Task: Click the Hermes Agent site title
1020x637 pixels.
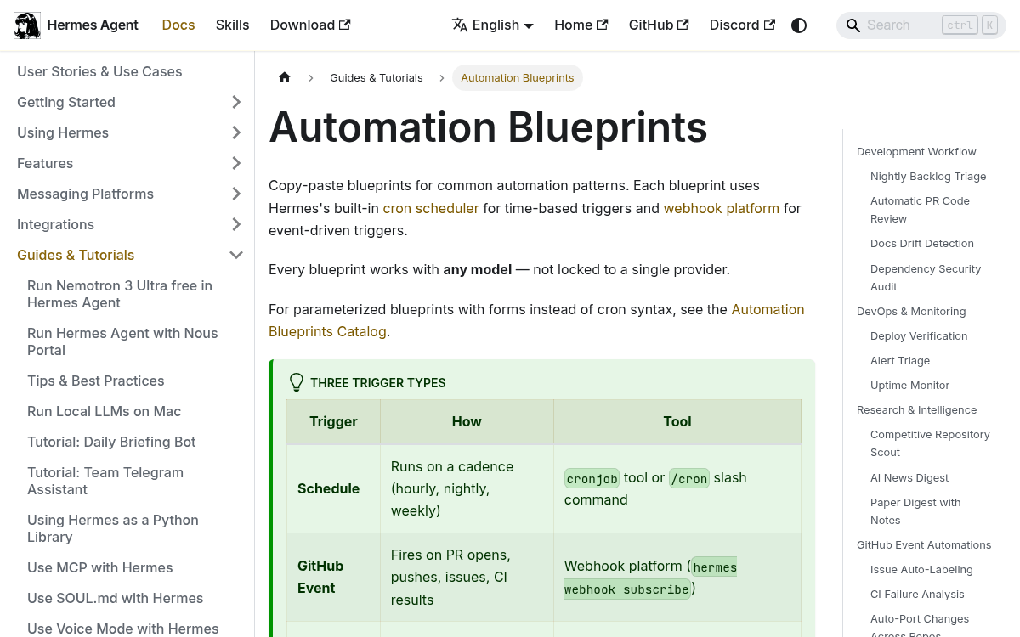Action: [93, 25]
